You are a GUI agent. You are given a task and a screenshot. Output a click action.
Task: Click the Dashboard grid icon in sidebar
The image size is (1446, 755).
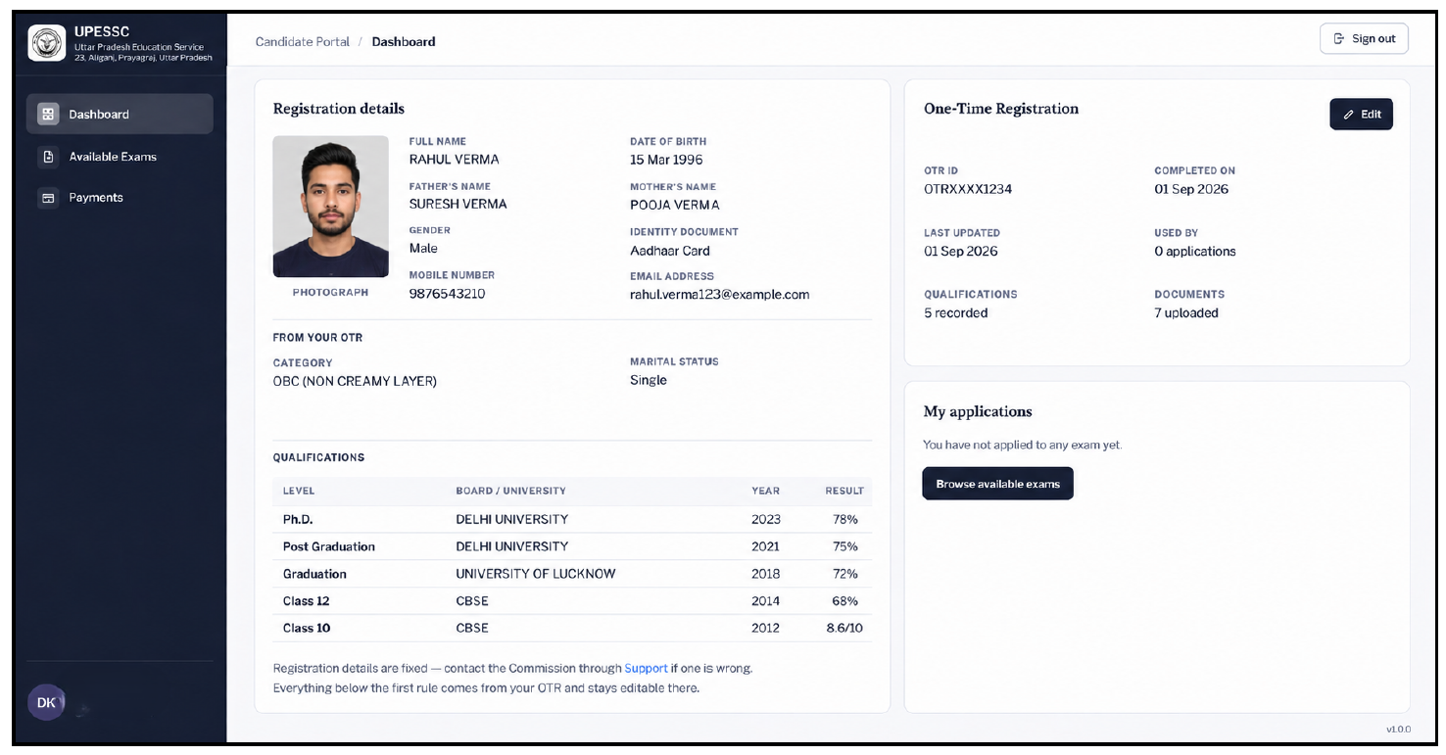click(47, 114)
